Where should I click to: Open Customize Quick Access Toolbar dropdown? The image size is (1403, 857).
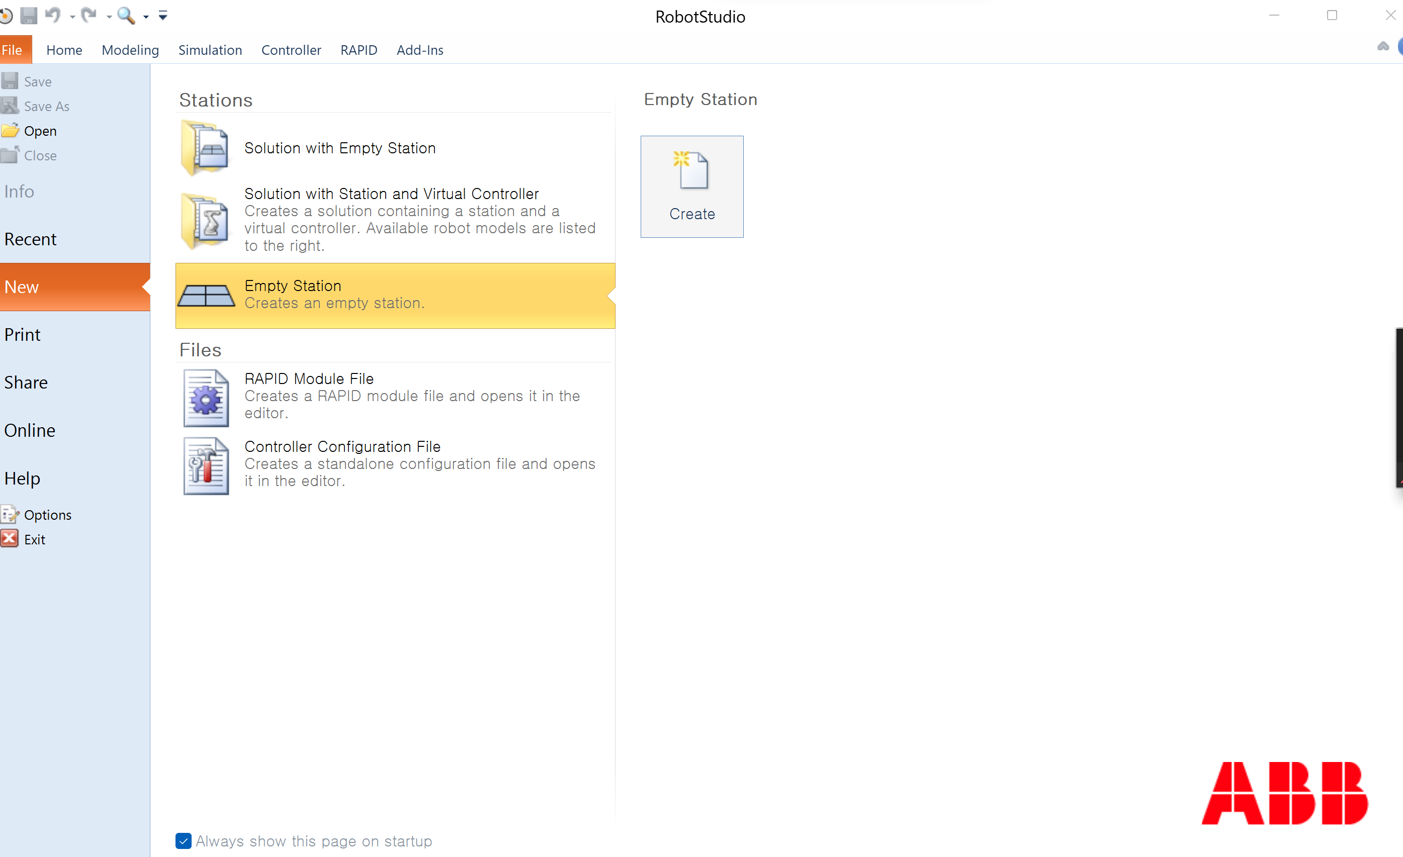click(163, 16)
